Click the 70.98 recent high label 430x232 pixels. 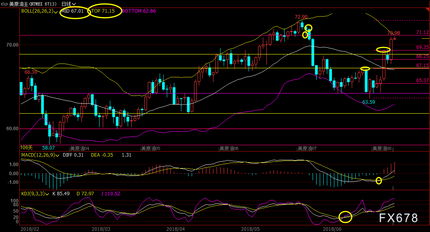coord(394,33)
